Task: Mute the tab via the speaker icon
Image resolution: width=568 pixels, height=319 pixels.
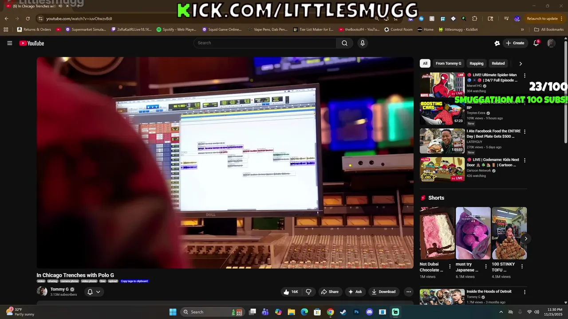Action: [60, 6]
